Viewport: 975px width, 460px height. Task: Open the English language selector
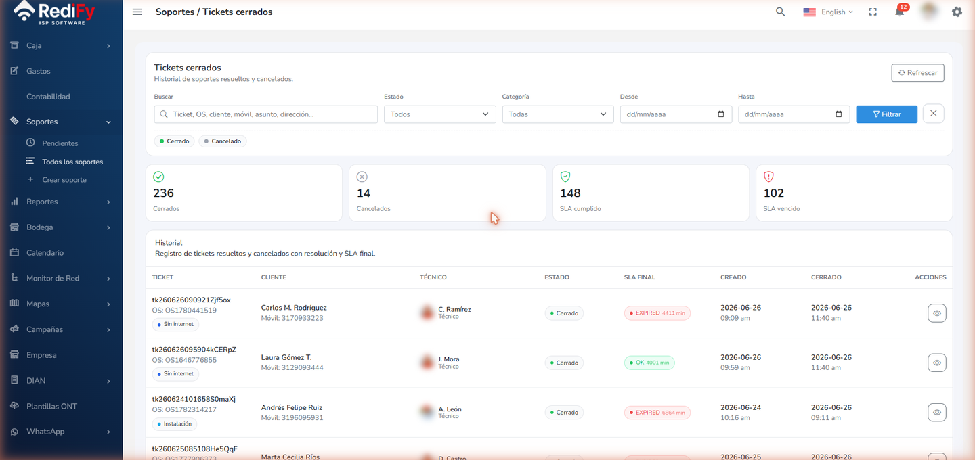pyautogui.click(x=828, y=11)
